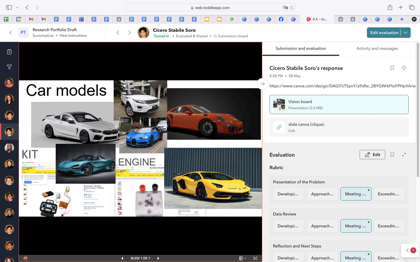
Task: Advance to next slide in viewer
Action: point(158,258)
